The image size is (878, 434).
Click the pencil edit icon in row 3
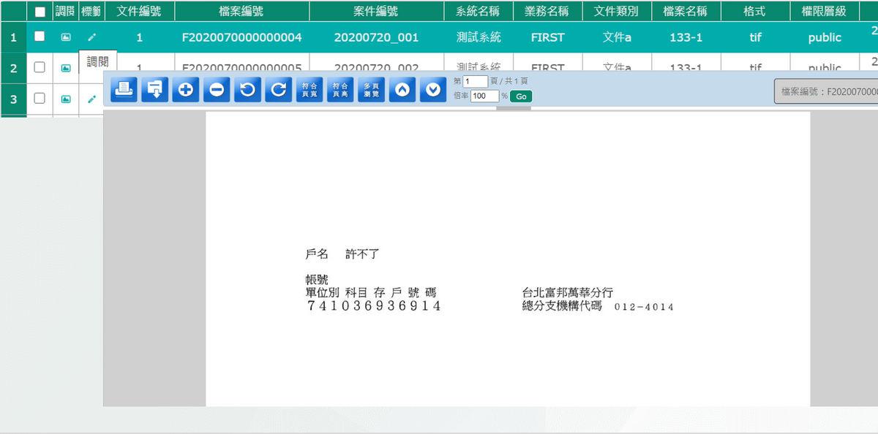[x=91, y=99]
